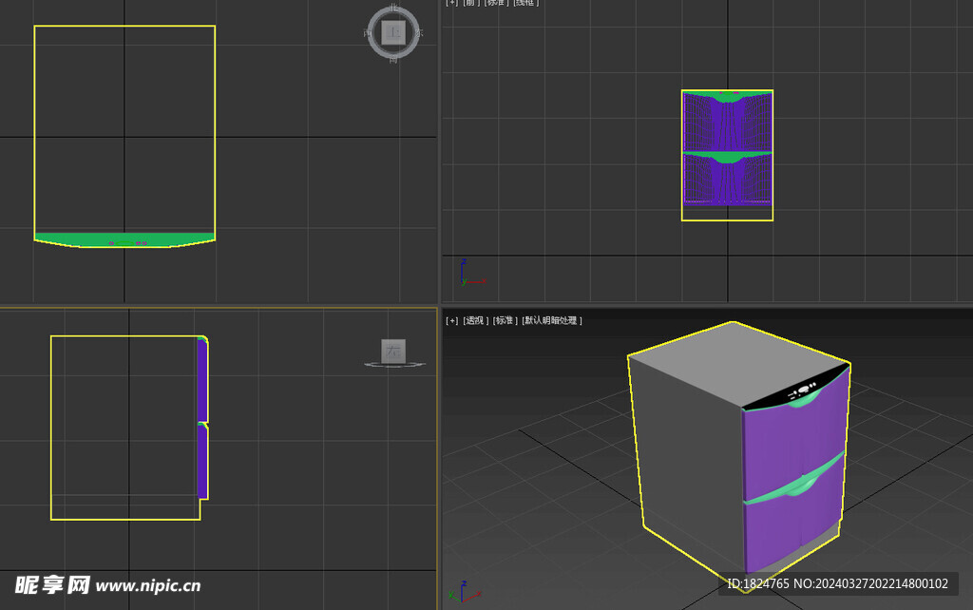
Task: Open the 前 view selection menu
Action: 469,4
